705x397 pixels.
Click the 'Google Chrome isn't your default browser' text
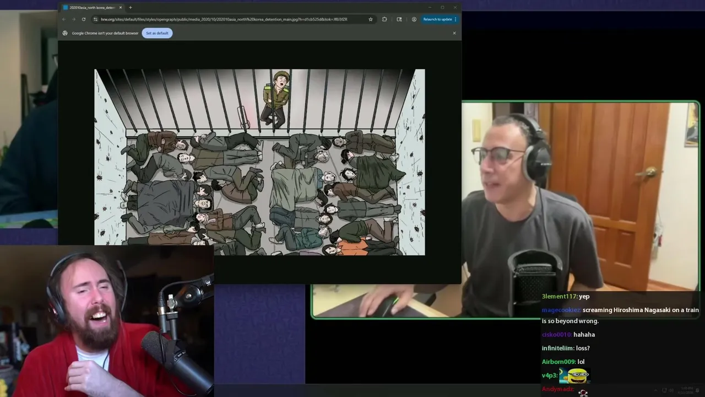(x=105, y=33)
